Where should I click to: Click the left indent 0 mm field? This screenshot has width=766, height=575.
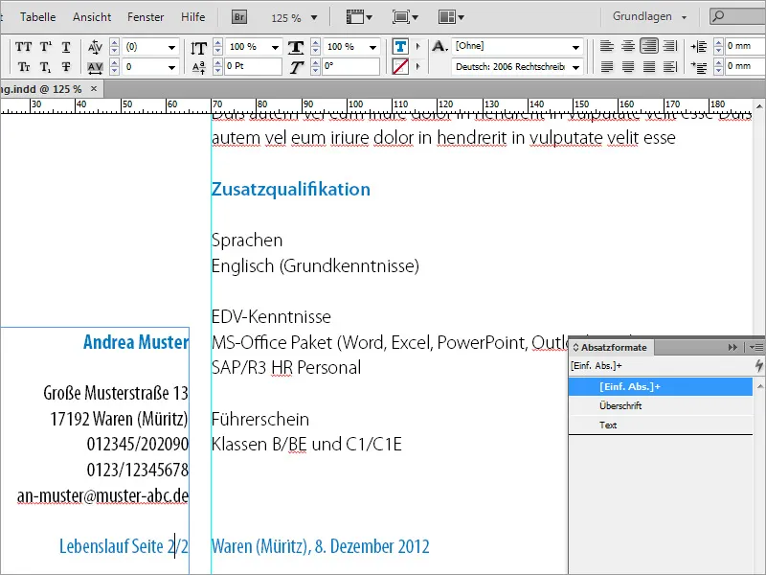click(x=745, y=46)
